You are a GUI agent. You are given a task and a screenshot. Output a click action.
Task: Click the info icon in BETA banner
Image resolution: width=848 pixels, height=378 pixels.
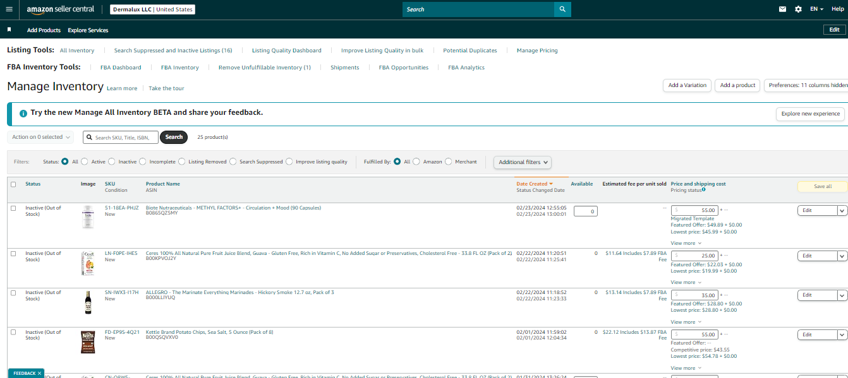23,114
